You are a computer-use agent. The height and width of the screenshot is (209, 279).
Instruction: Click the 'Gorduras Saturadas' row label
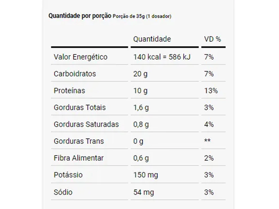(86, 124)
